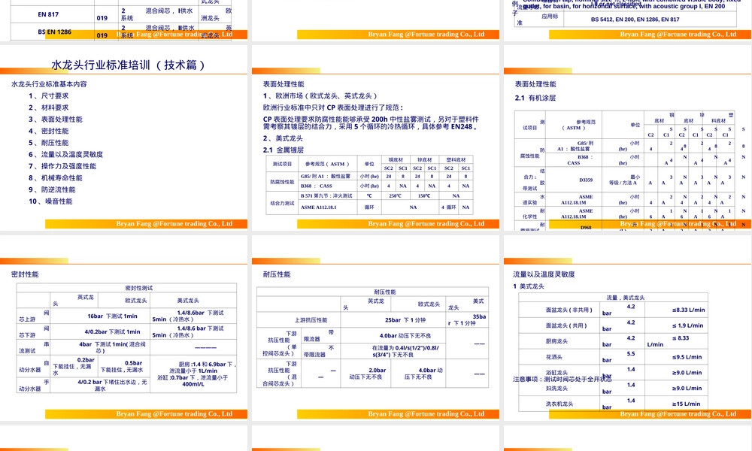Click list item 1、尺寸要求
This screenshot has height=451, width=752.
[48, 96]
